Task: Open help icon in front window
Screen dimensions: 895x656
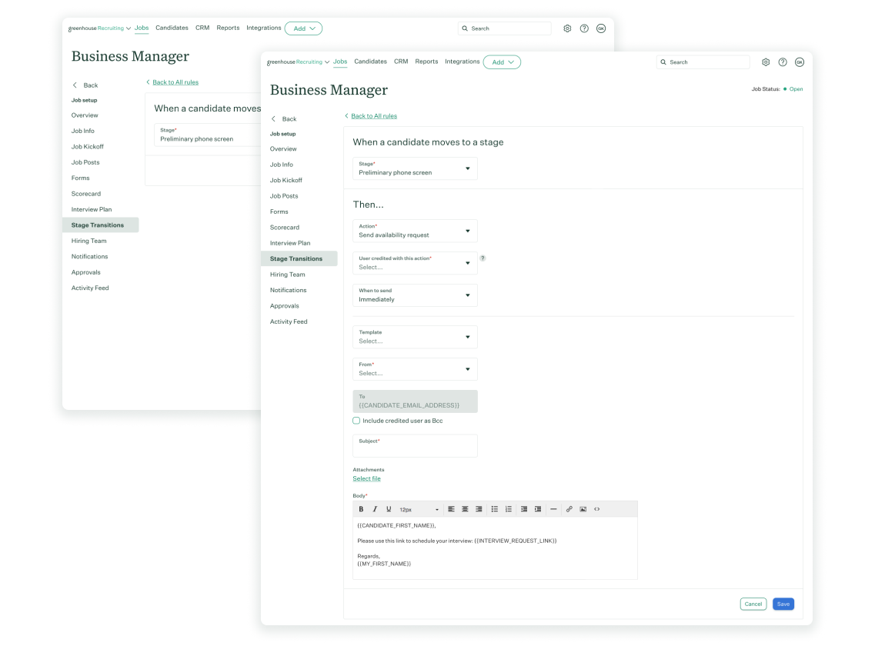Action: [783, 62]
